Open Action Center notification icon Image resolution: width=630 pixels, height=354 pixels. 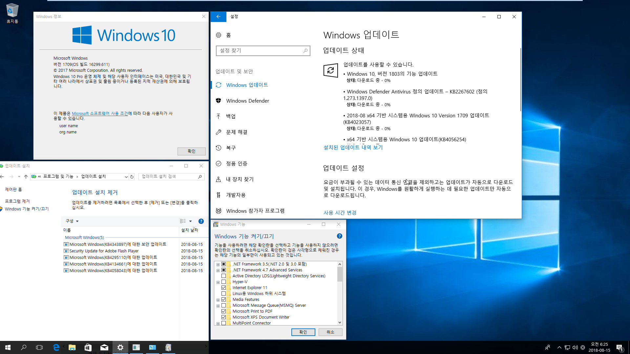coord(619,348)
